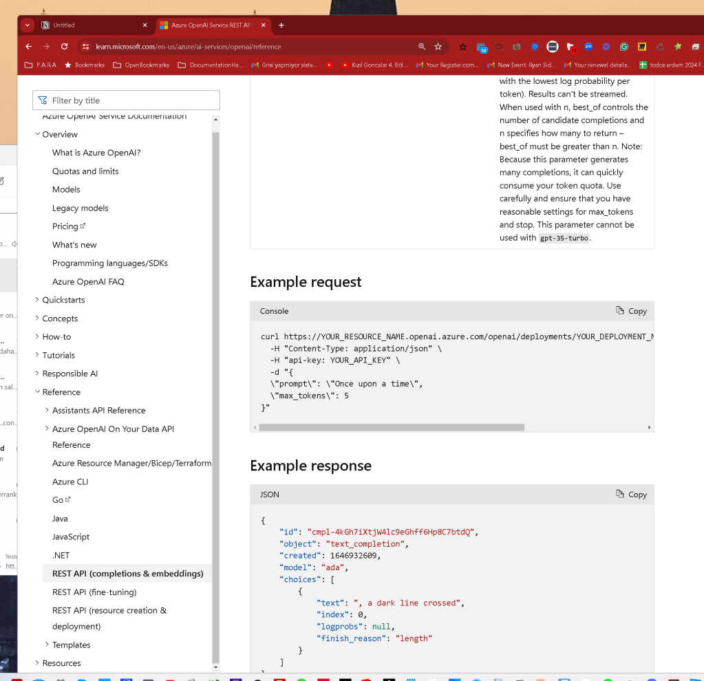The image size is (704, 681).
Task: Open the Pricing external link
Action: pyautogui.click(x=68, y=226)
